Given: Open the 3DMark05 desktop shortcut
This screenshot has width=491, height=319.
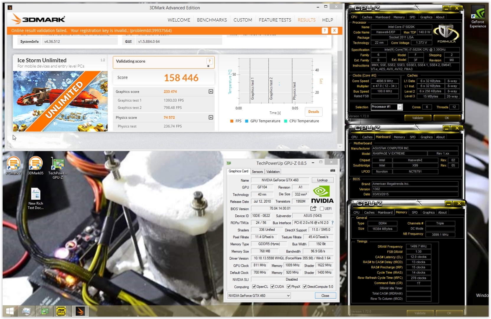Looking at the screenshot, I should click(x=35, y=165).
